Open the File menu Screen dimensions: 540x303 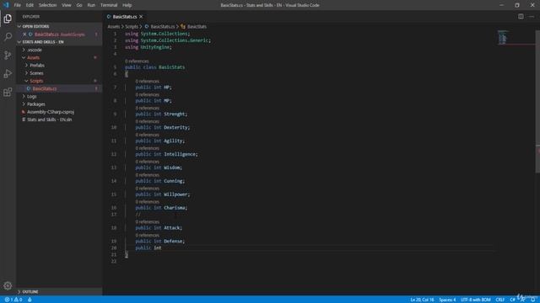tap(17, 5)
